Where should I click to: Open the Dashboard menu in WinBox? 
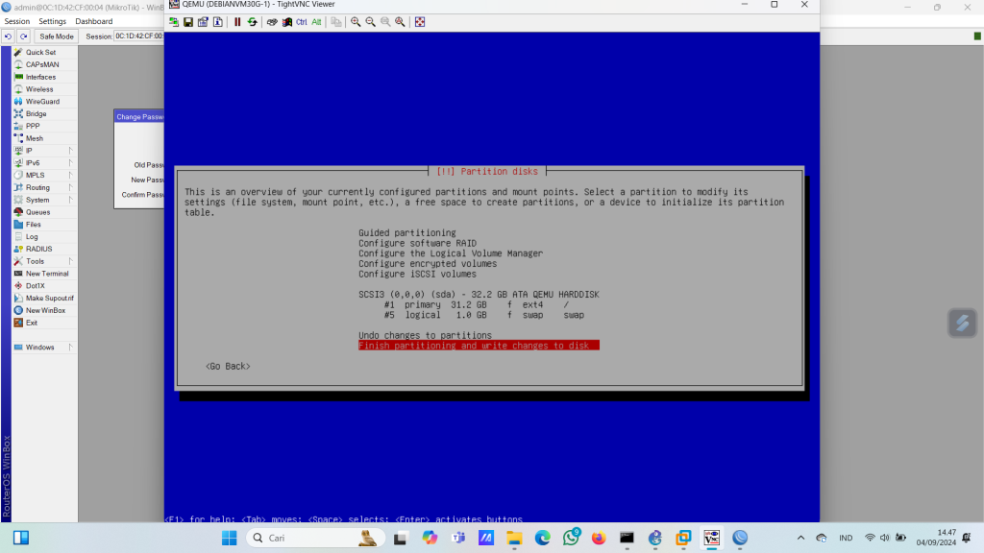tap(93, 21)
